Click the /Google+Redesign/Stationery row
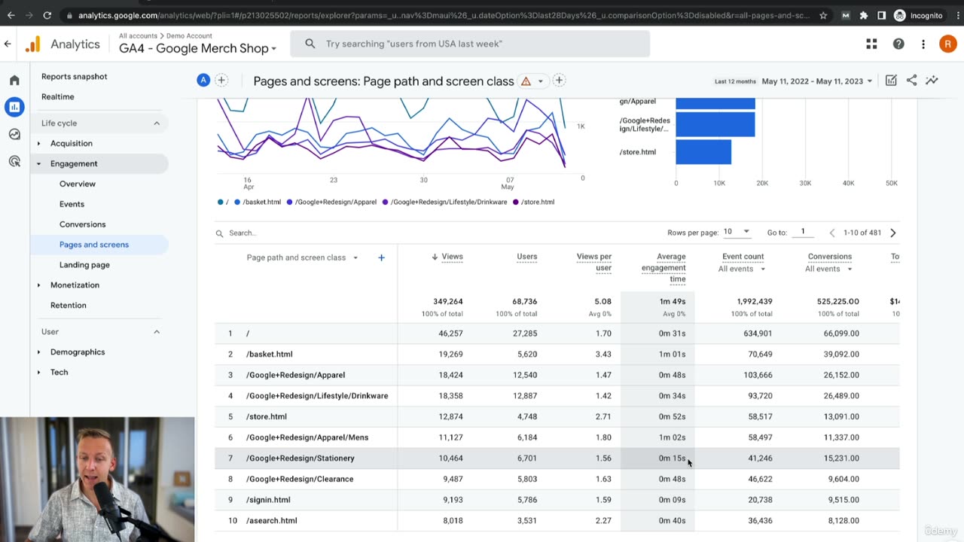 (x=557, y=458)
